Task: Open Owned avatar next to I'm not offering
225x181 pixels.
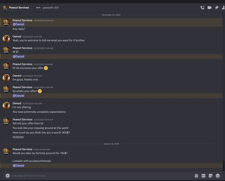Action: pos(6,105)
